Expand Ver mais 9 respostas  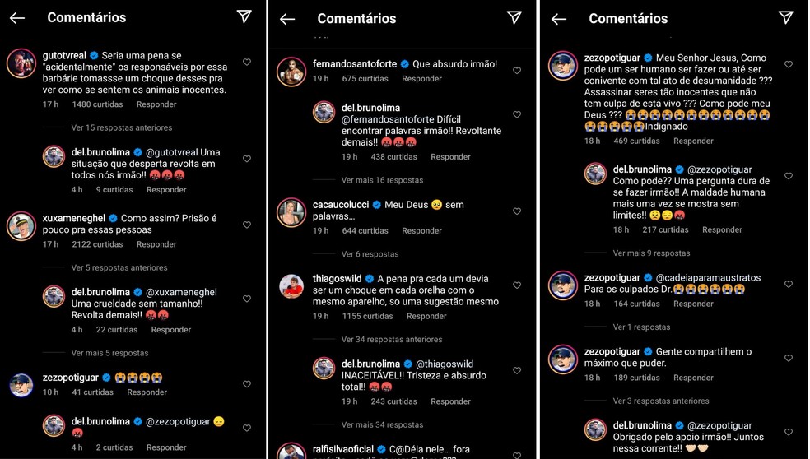coord(651,253)
